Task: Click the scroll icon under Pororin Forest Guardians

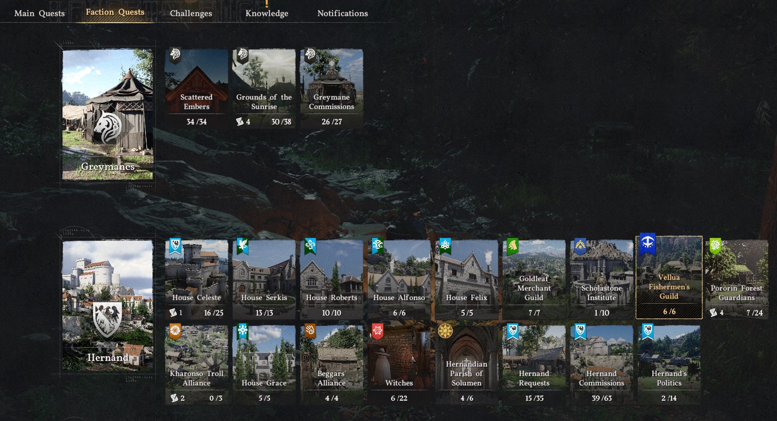Action: coord(714,313)
